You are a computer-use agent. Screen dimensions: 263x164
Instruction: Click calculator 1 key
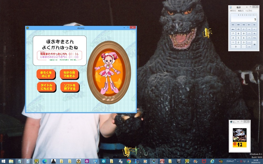click(x=233, y=42)
